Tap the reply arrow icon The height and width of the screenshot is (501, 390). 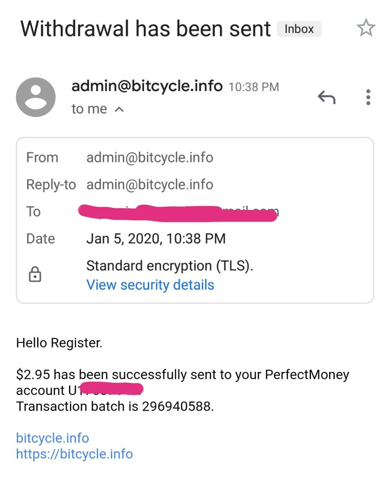point(327,97)
